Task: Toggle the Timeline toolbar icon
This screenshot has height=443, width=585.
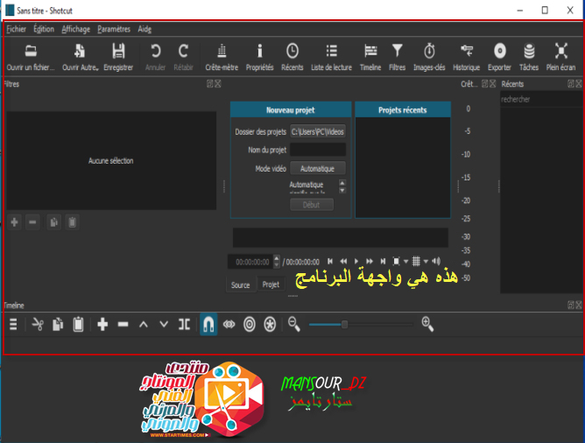Action: pos(370,57)
